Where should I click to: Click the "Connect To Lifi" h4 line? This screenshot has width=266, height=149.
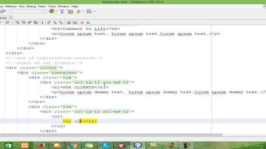[x=86, y=29]
